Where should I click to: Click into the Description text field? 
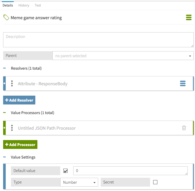98,40
